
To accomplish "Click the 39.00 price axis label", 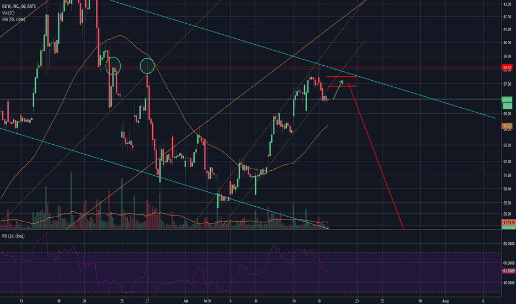I will pos(507,56).
